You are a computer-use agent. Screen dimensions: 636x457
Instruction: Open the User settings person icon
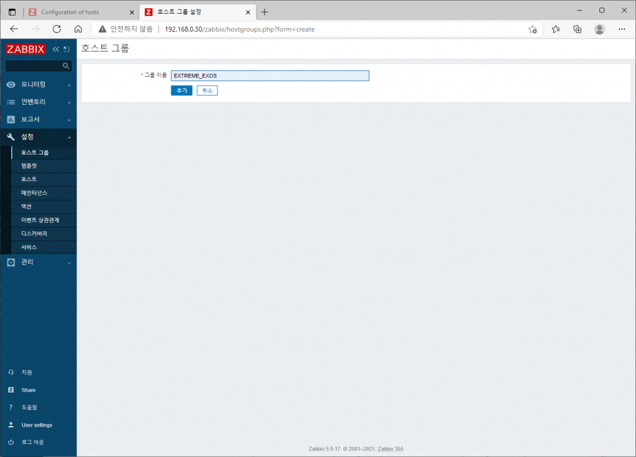[12, 424]
